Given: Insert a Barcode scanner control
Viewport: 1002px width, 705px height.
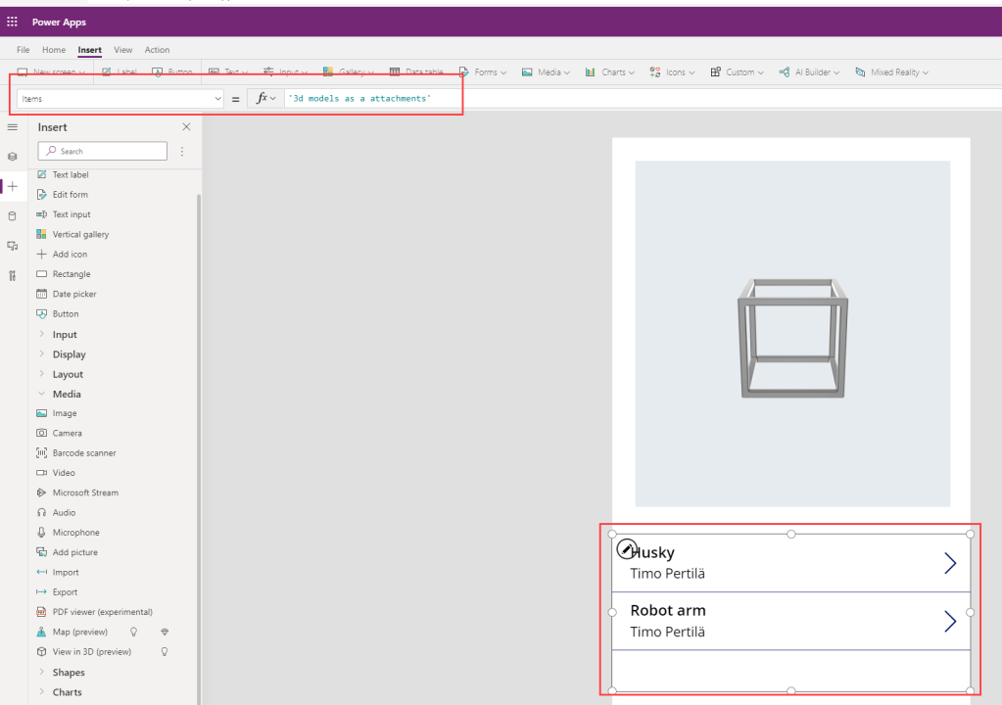Looking at the screenshot, I should [83, 453].
